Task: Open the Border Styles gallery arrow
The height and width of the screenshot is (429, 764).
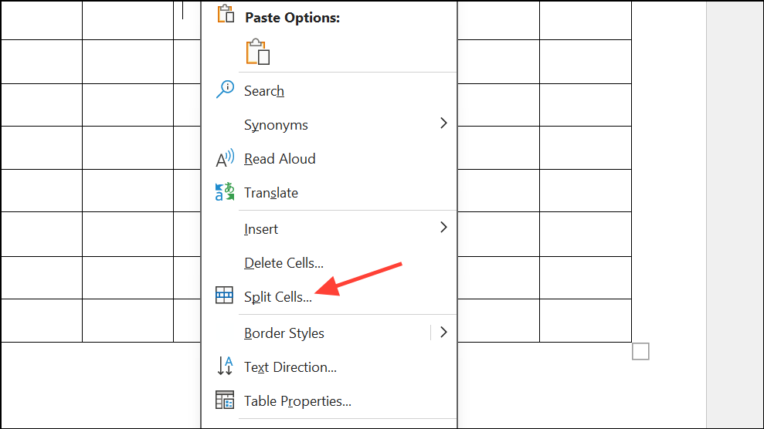Action: point(443,333)
